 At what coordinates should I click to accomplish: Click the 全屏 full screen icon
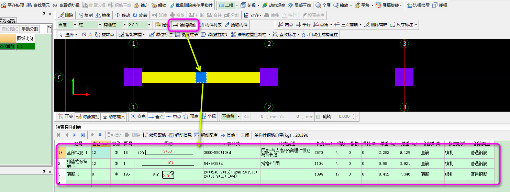[318, 5]
